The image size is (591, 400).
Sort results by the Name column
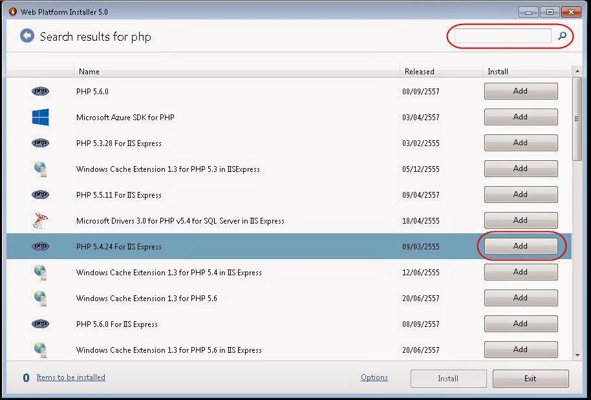click(89, 72)
